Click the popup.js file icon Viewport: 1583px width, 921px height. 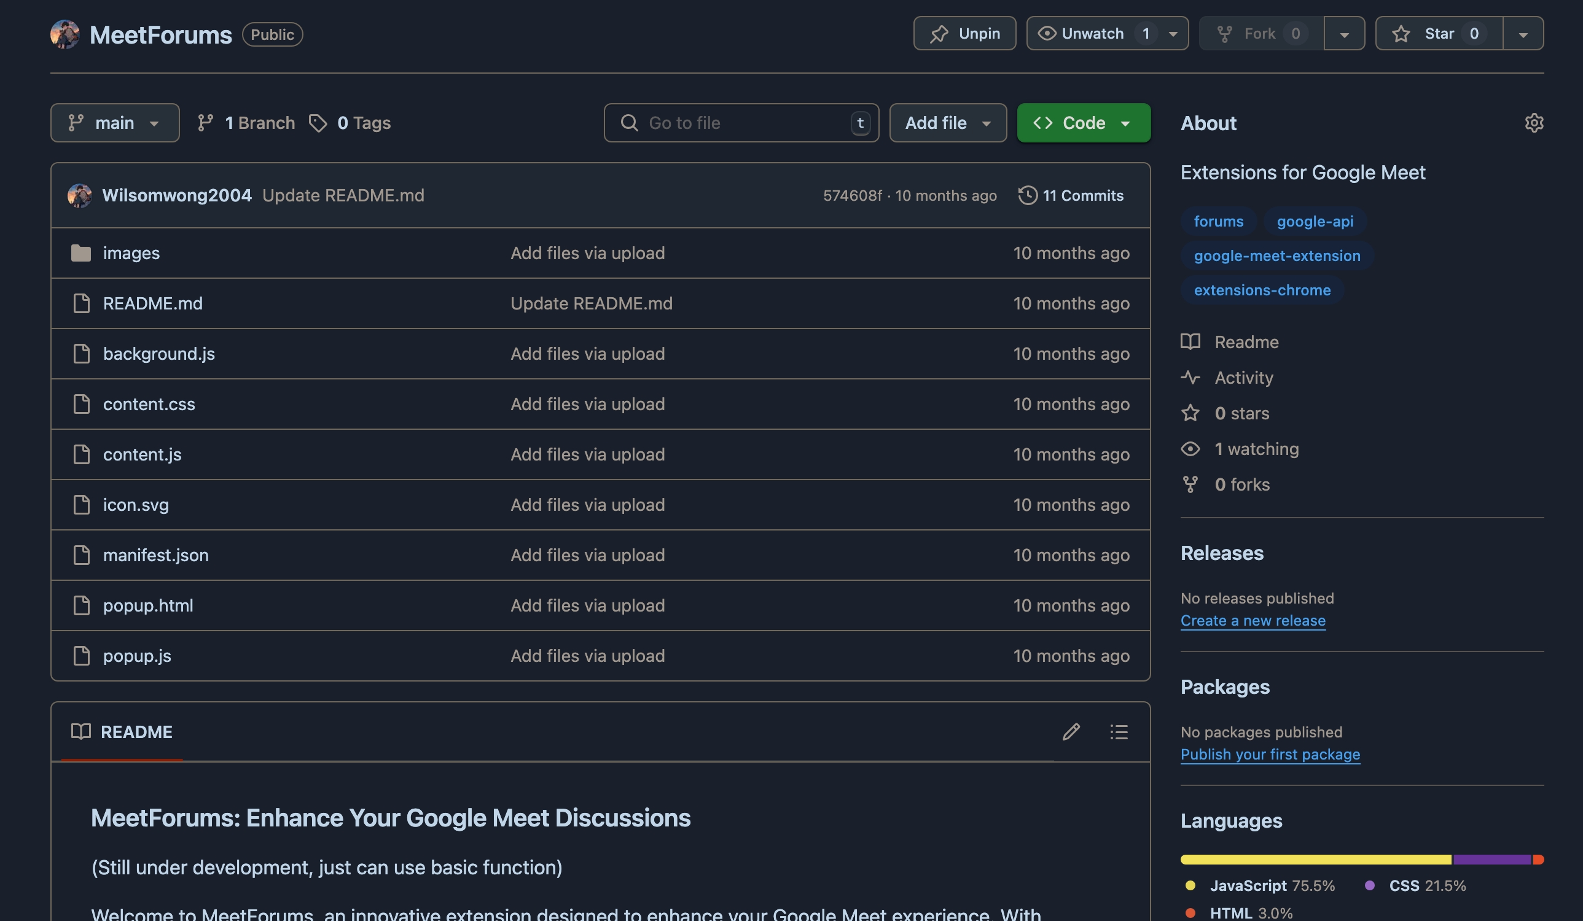click(x=81, y=655)
